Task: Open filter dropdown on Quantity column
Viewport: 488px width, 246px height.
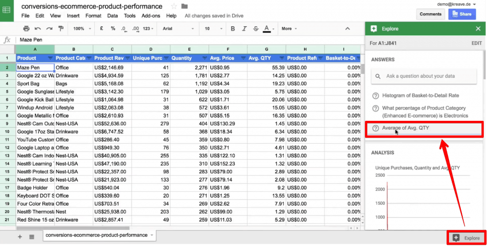Action: pyautogui.click(x=204, y=58)
